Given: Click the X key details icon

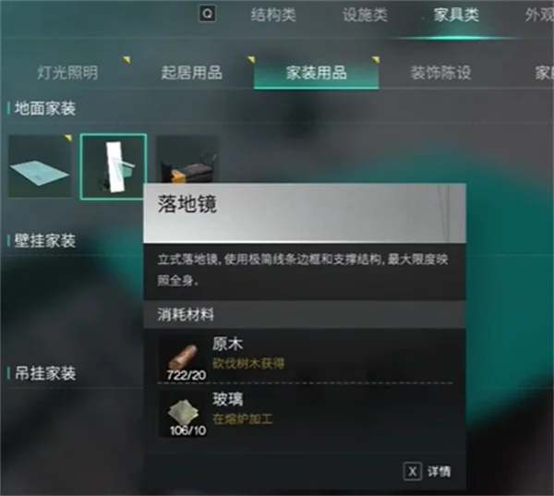Looking at the screenshot, I should tap(413, 471).
